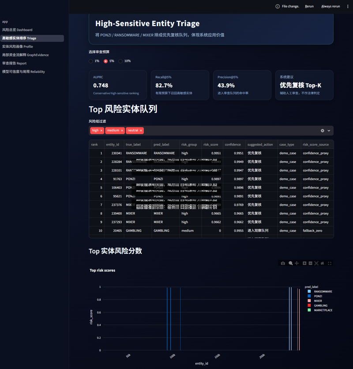Open the three-dot app menu
The height and width of the screenshot is (369, 353).
click(348, 6)
